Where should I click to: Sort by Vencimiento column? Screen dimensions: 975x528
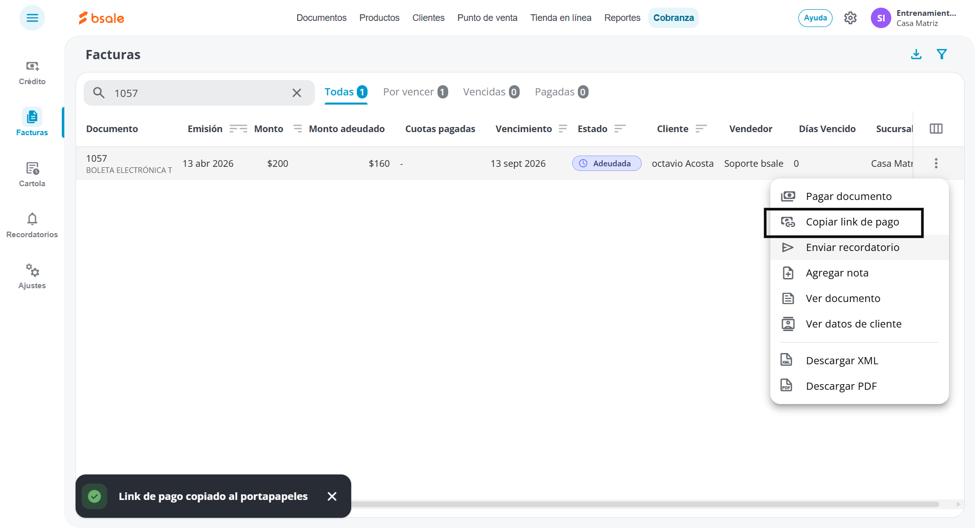tap(563, 129)
